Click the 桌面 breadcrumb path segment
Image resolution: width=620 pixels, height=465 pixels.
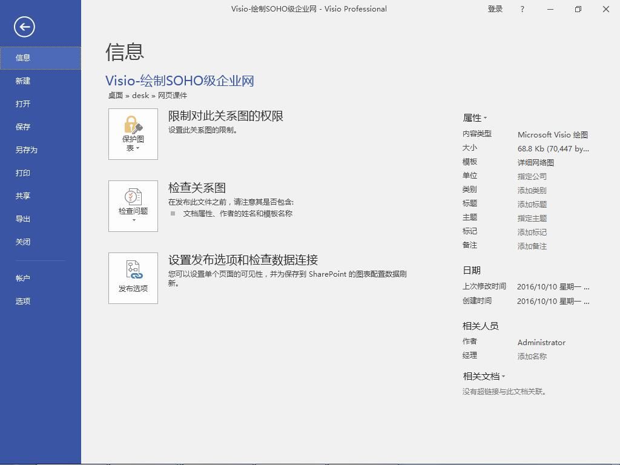(x=116, y=95)
